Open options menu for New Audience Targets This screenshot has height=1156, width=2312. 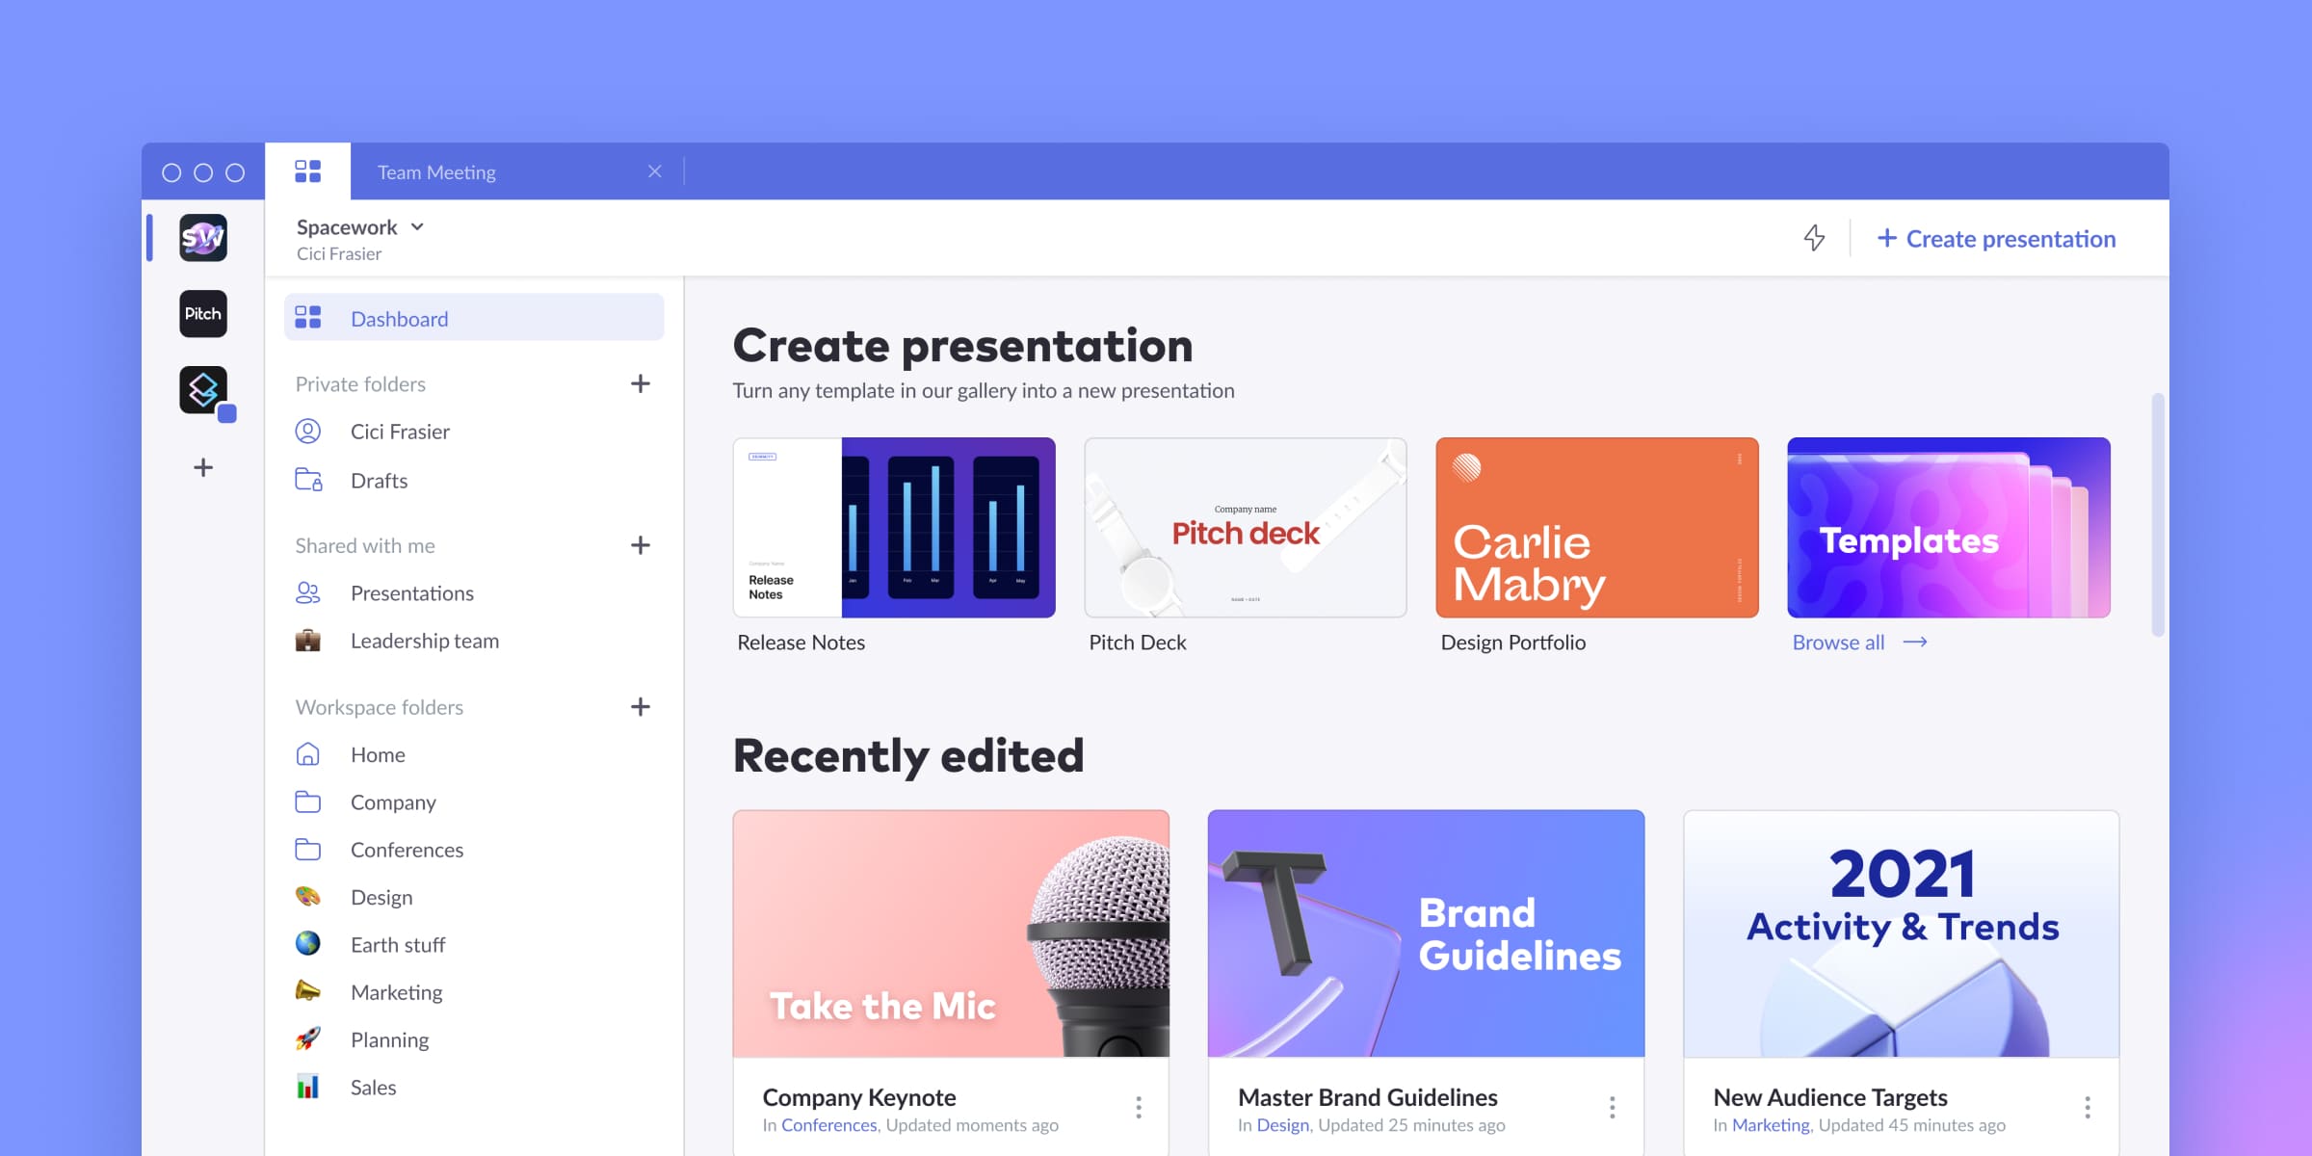pyautogui.click(x=2088, y=1107)
